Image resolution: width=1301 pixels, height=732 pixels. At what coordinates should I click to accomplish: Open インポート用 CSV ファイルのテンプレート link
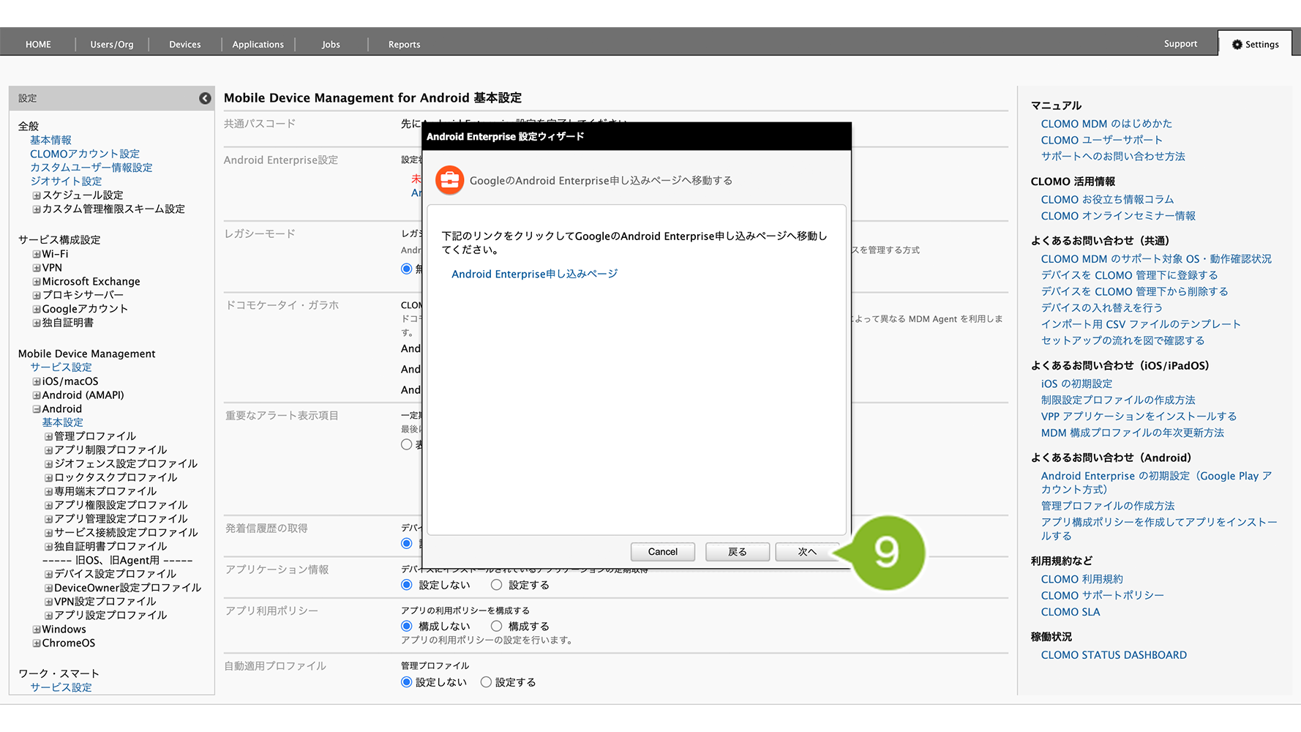(1141, 324)
